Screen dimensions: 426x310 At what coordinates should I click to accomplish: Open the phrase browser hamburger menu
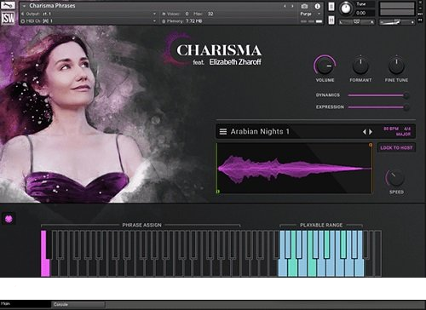pos(223,132)
